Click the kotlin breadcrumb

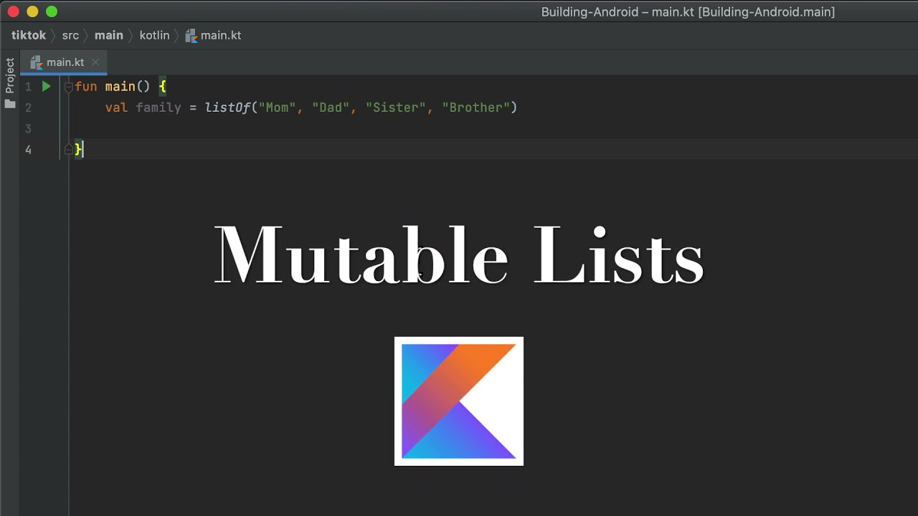154,35
